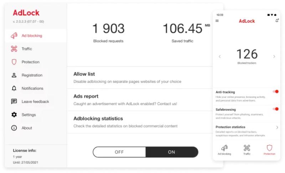
Task: Go to previous stat with left arrow
Action: point(219,56)
